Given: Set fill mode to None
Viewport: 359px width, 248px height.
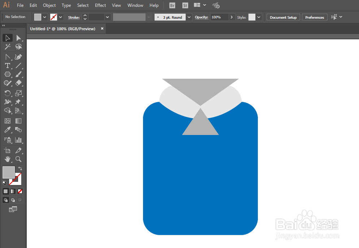Looking at the screenshot, I should click(20, 191).
